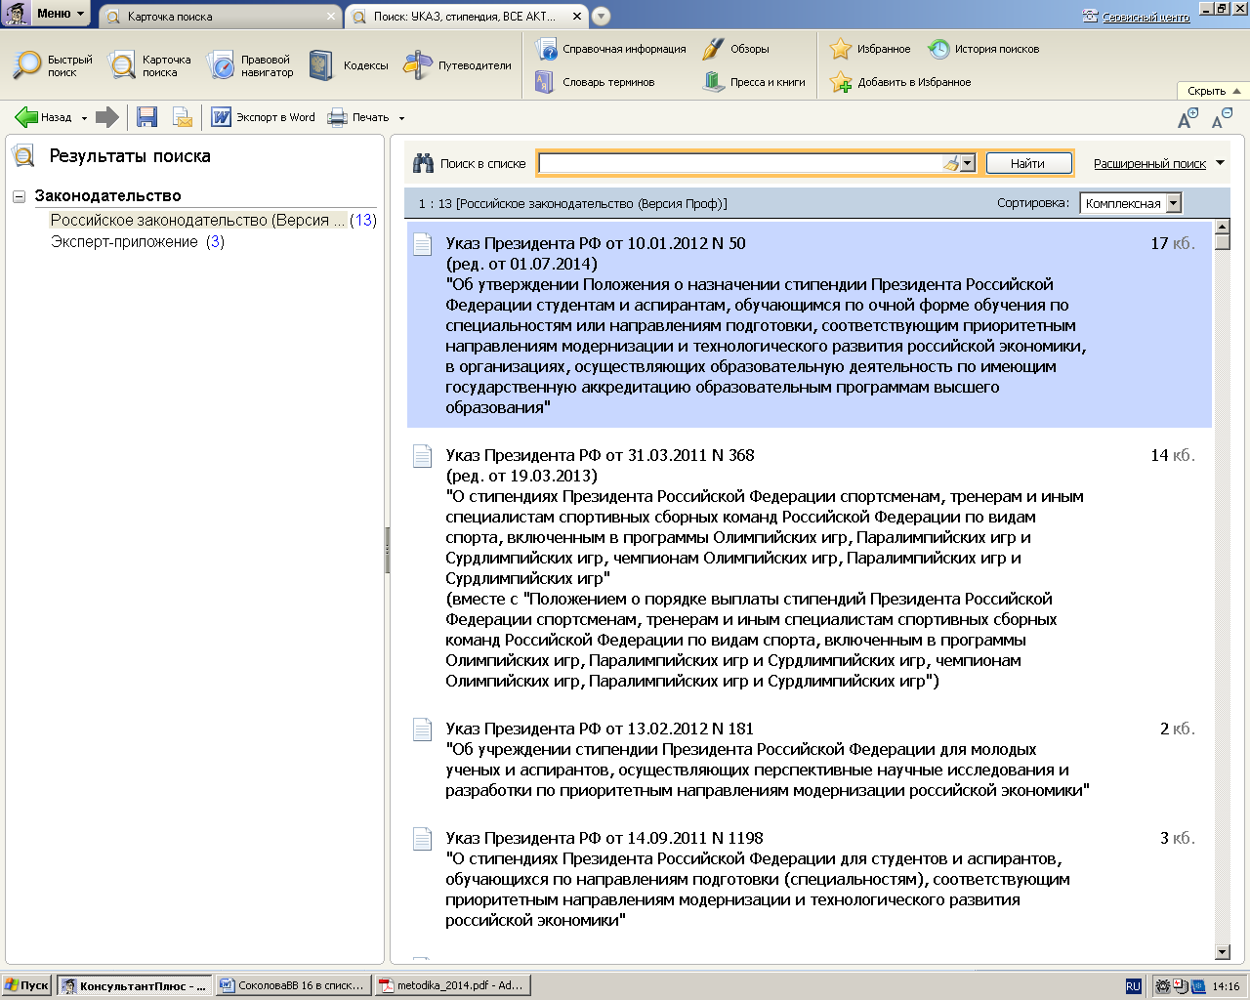
Task: Open Указ Президента РФ N 368 title
Action: 600,456
